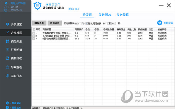
Task: Select the 产品推送 share icon
Action: tap(7, 33)
